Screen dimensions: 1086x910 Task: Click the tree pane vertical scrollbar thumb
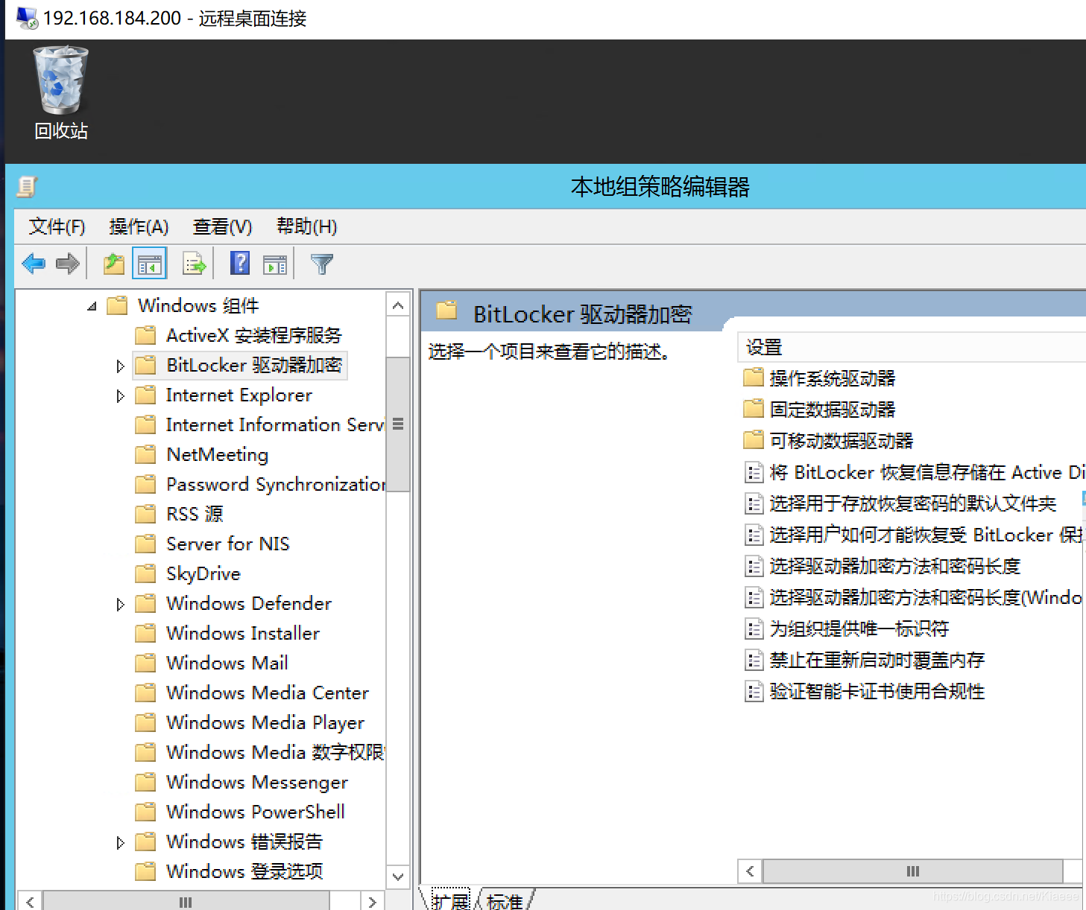coord(398,424)
